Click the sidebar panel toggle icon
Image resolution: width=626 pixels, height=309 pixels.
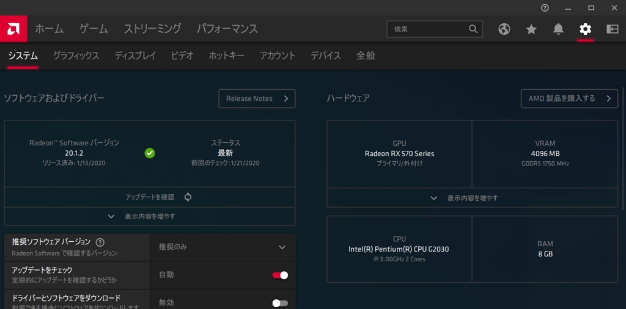pos(613,29)
